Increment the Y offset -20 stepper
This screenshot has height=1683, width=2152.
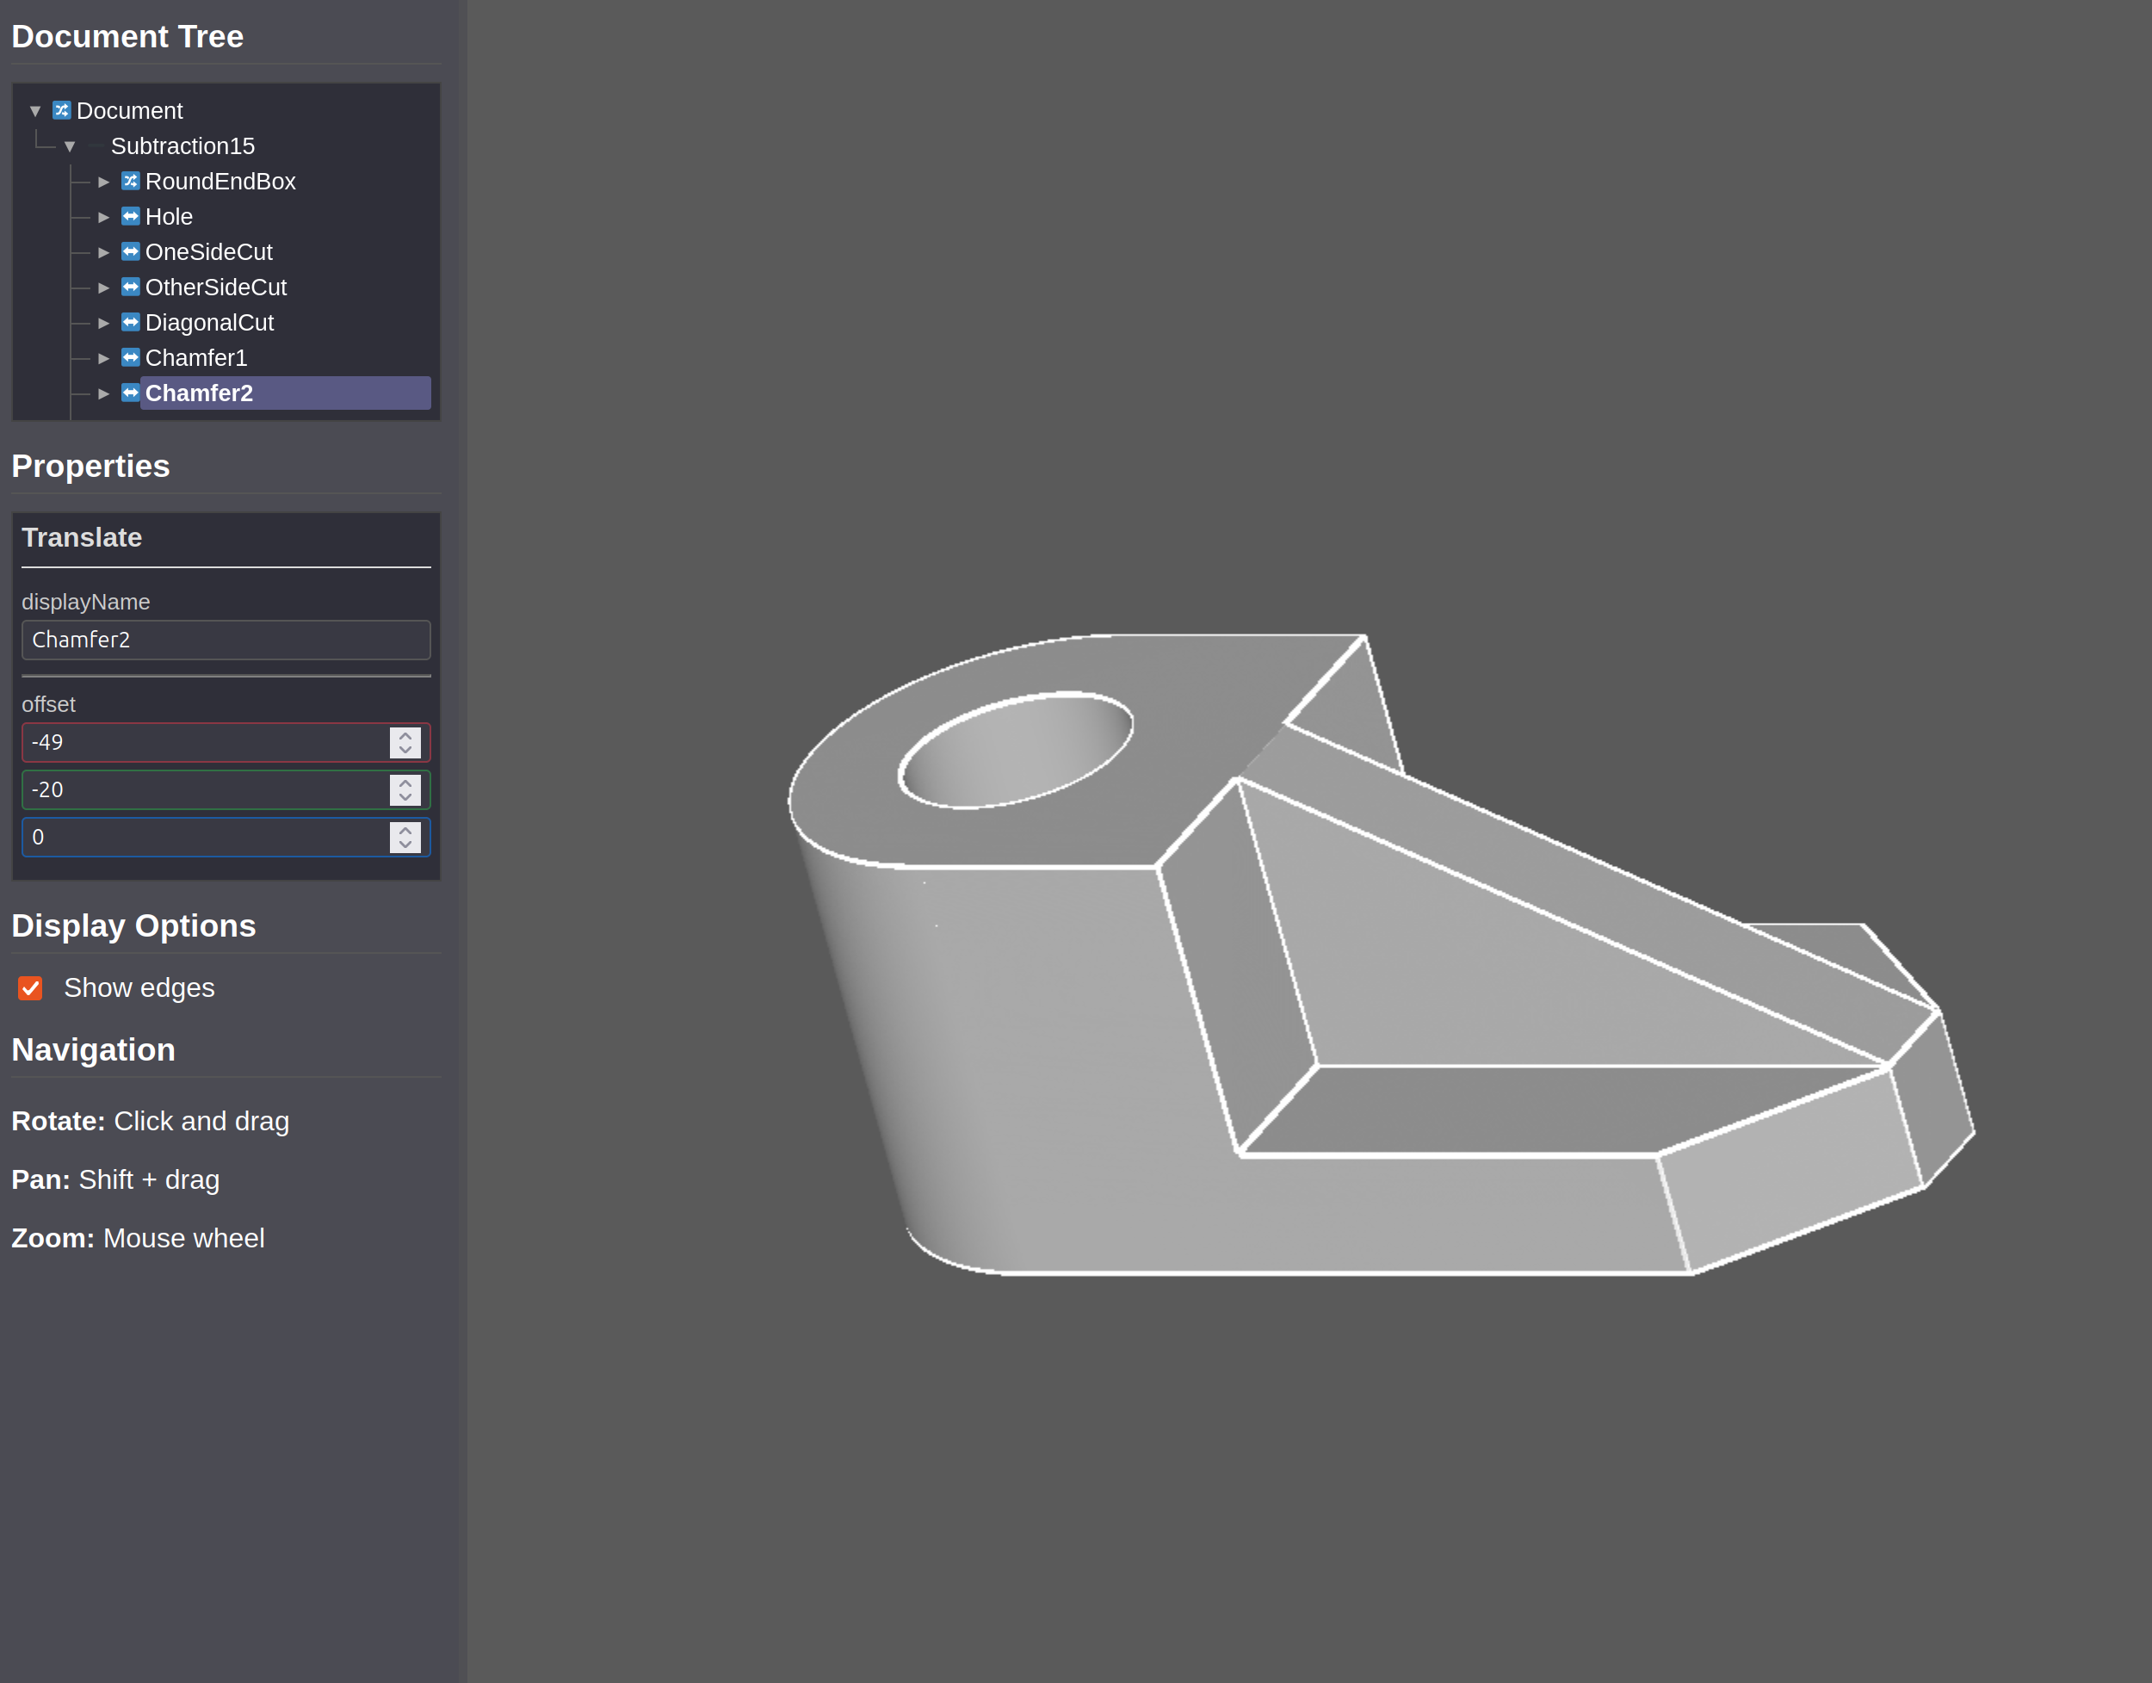pyautogui.click(x=405, y=783)
